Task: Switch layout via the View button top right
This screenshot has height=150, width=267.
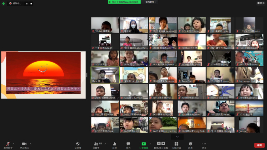Action: coord(261,3)
